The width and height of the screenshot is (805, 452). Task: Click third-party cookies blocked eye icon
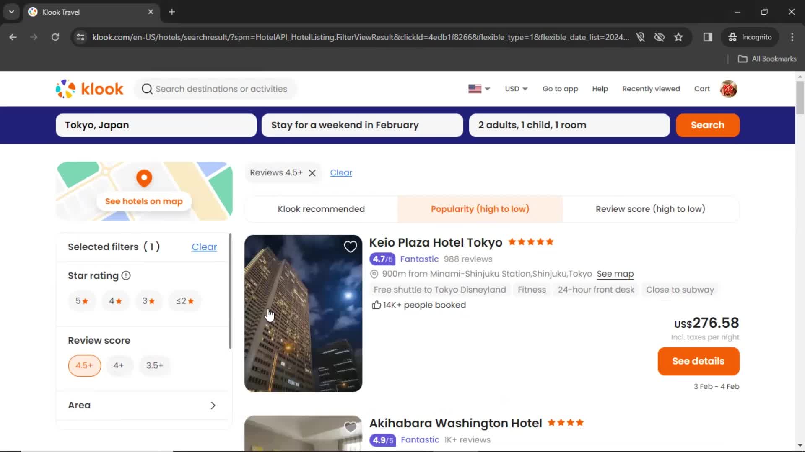[660, 37]
